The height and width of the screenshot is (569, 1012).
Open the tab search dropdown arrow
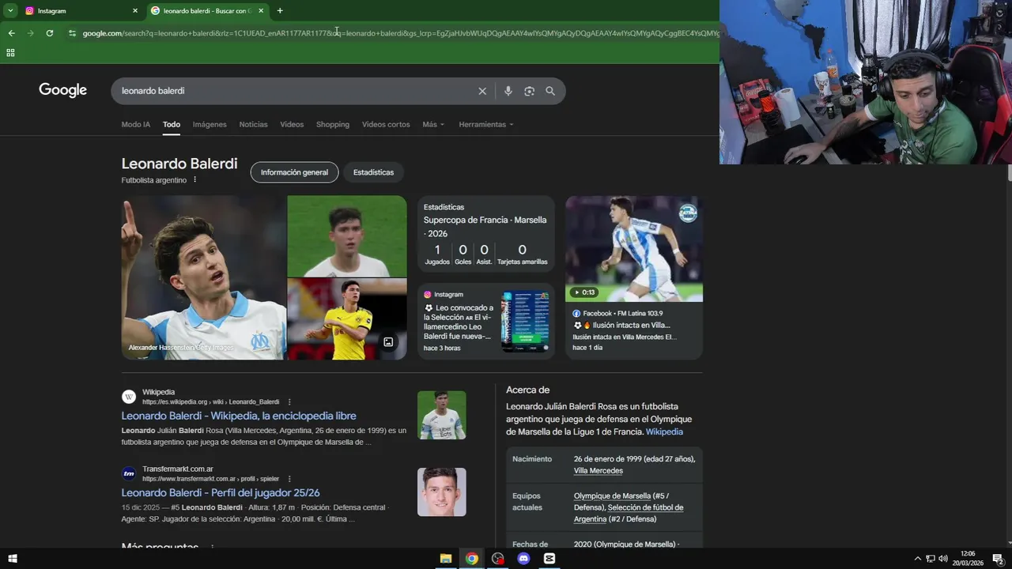click(x=10, y=11)
